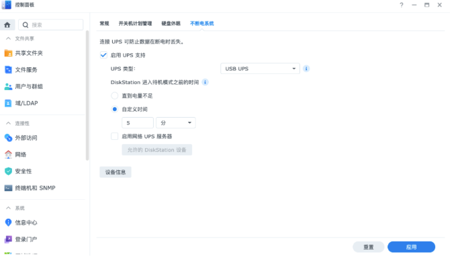Click the home icon in sidebar
This screenshot has width=456, height=259.
click(7, 25)
